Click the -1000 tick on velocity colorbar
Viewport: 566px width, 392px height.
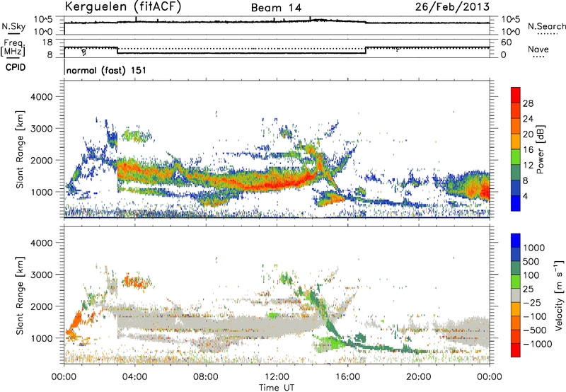point(537,344)
